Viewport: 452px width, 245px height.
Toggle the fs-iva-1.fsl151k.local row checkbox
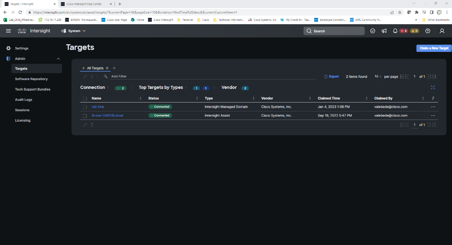coord(85,116)
